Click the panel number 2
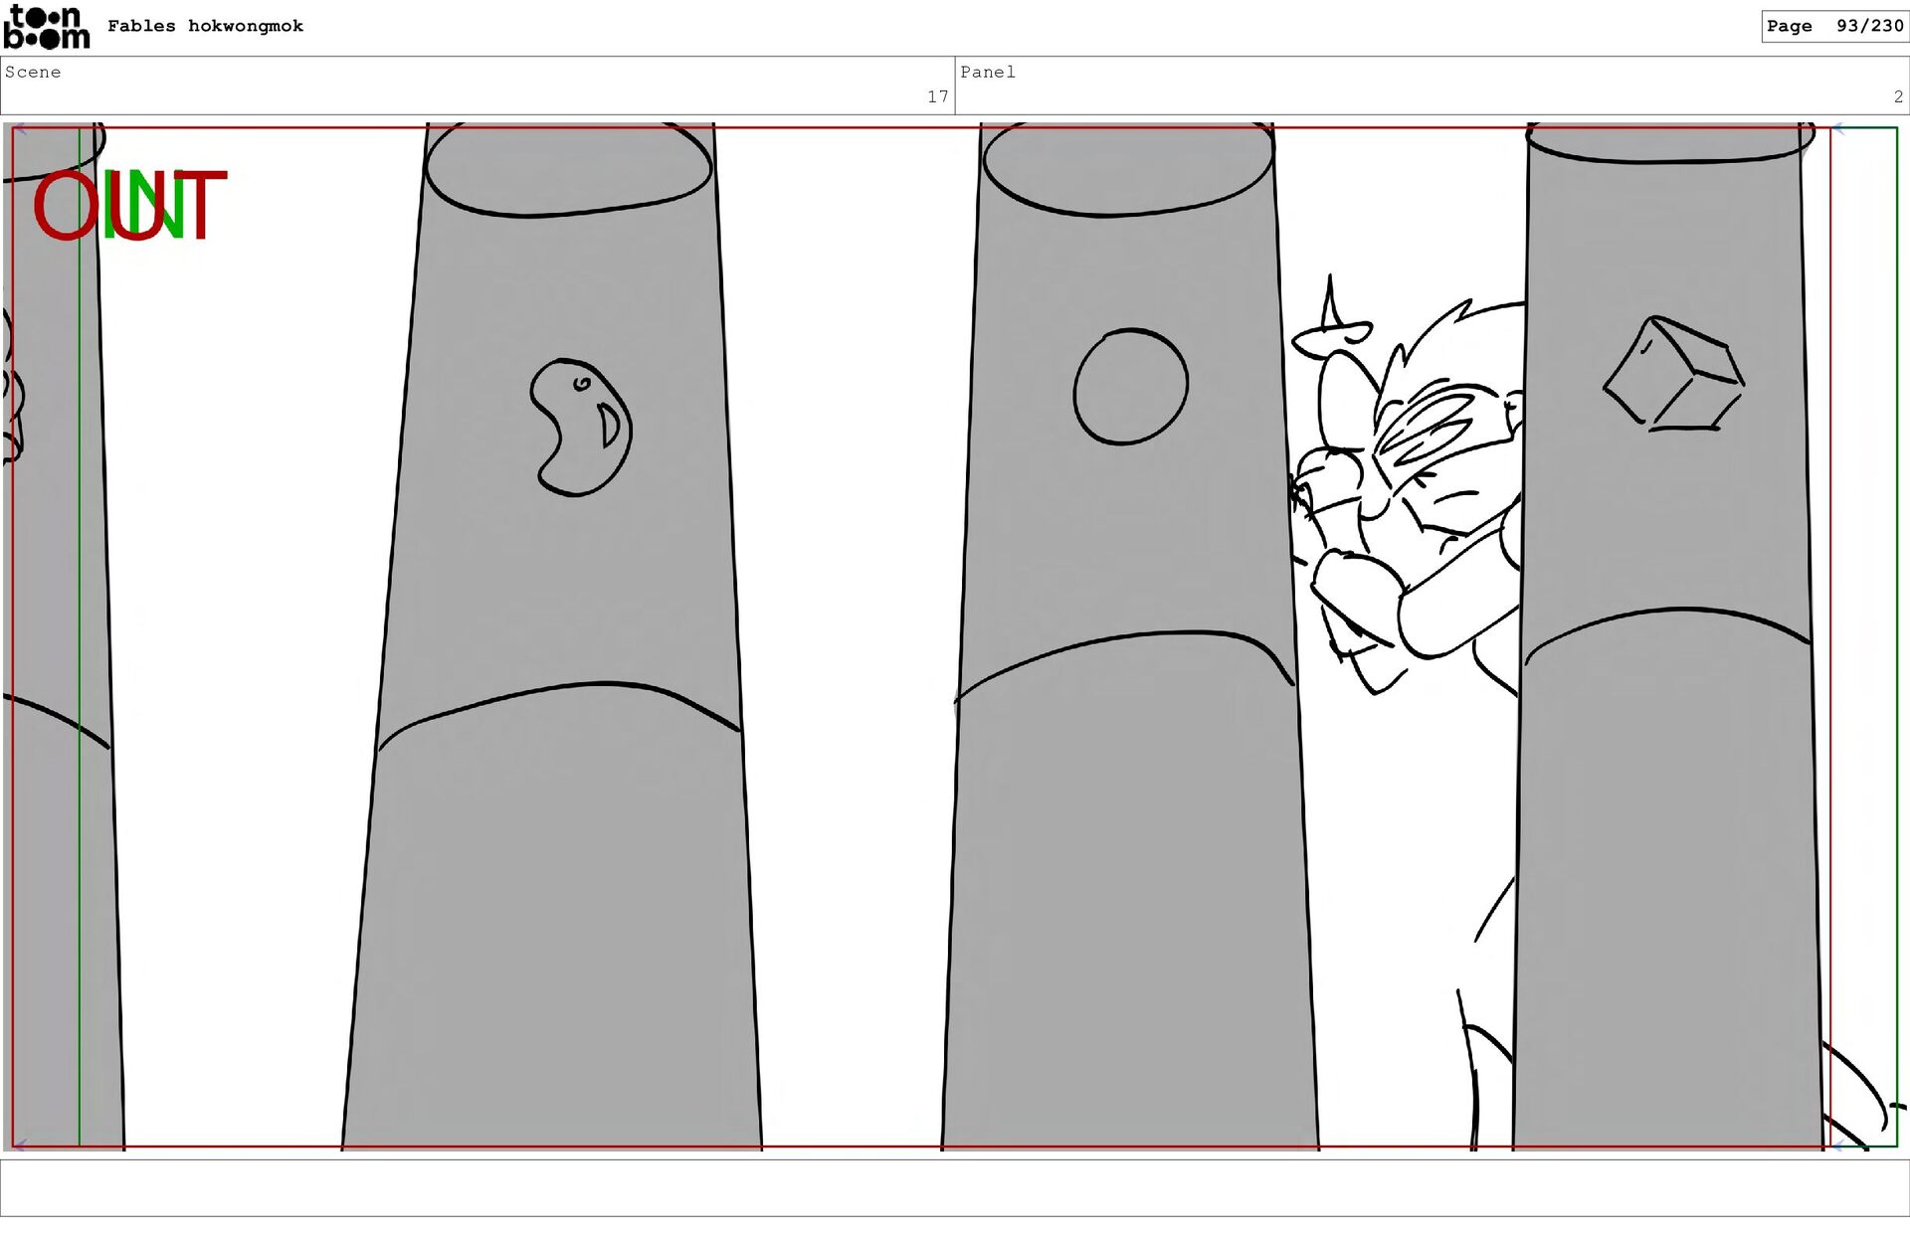 [x=1897, y=96]
